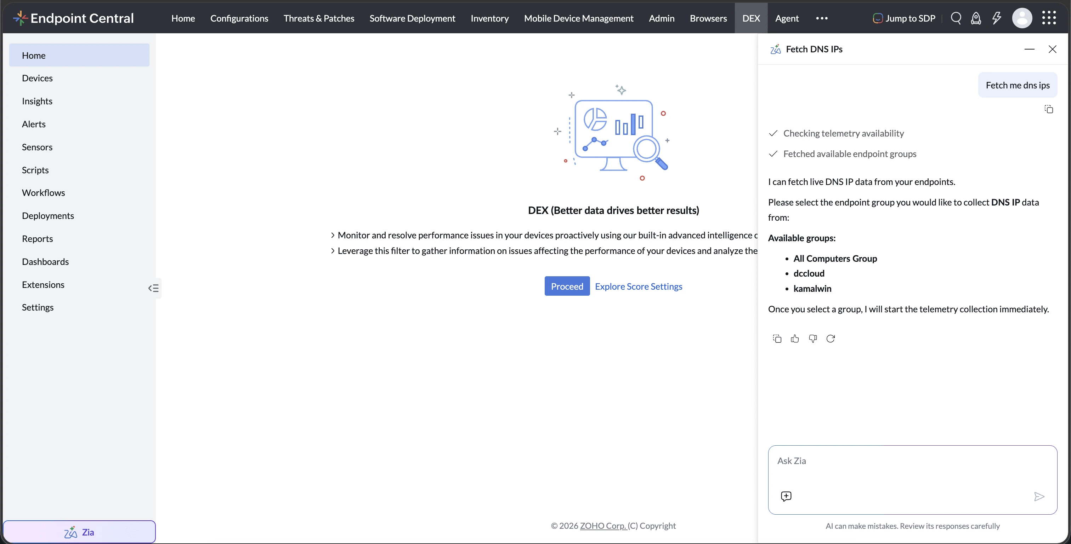
Task: Open Mobile Device Management tab
Action: pyautogui.click(x=578, y=18)
